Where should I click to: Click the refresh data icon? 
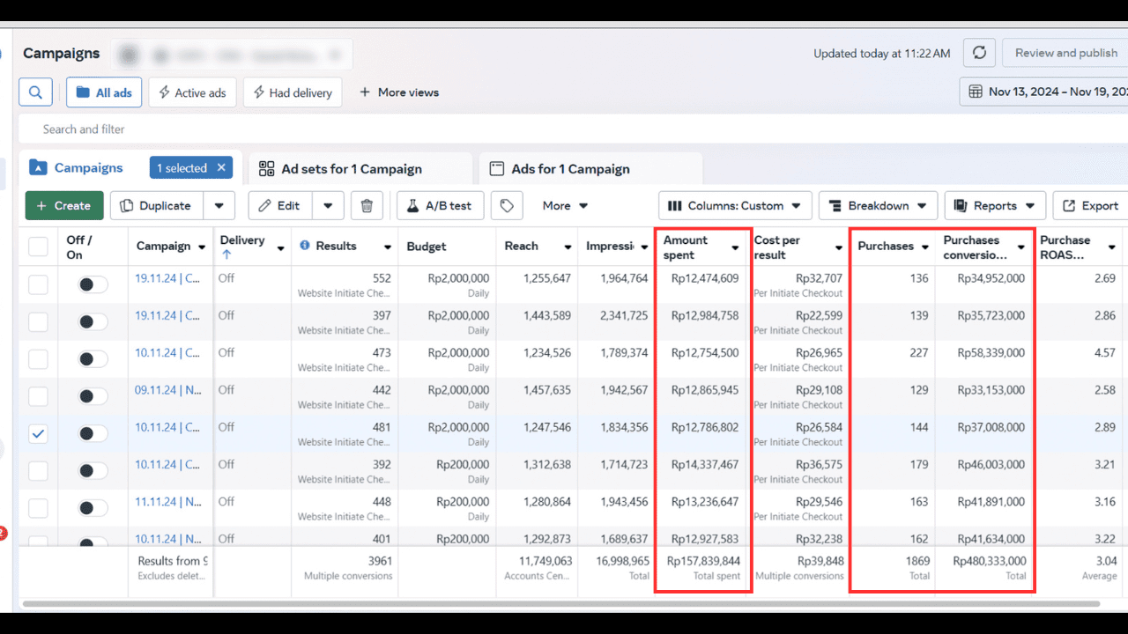(979, 53)
